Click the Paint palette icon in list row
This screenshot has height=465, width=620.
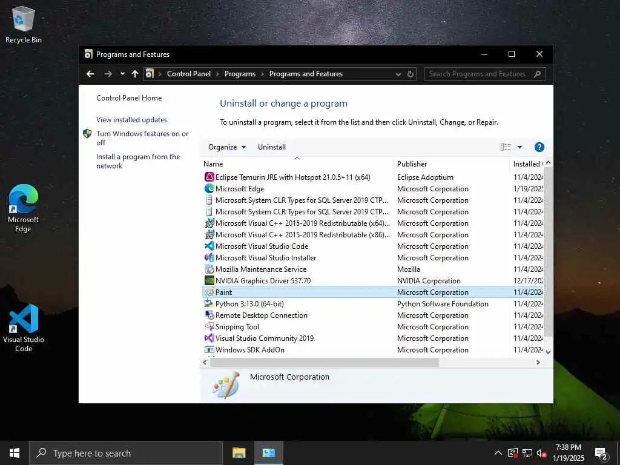tap(209, 292)
